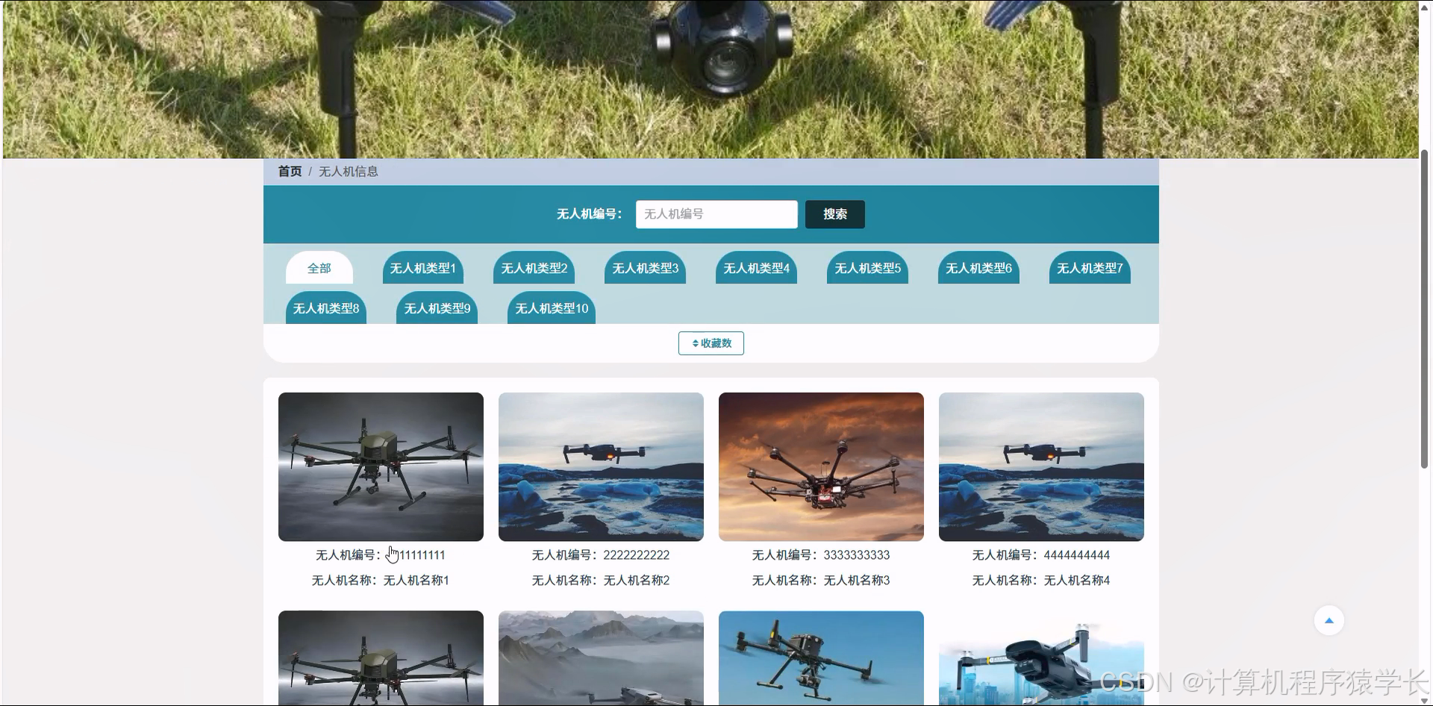
Task: Open drone image for 无人机名称1
Action: [x=381, y=466]
